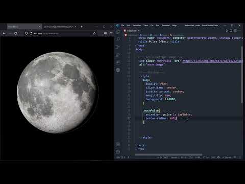The width and height of the screenshot is (245, 184).
Task: Click the #000 background color swatch in the code
Action: (x=166, y=99)
